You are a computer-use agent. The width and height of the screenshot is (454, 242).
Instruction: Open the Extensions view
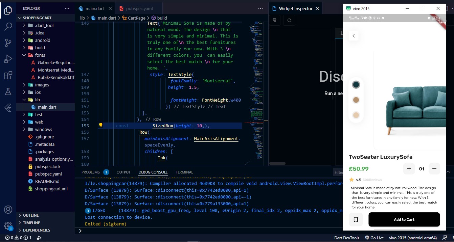coord(8,76)
